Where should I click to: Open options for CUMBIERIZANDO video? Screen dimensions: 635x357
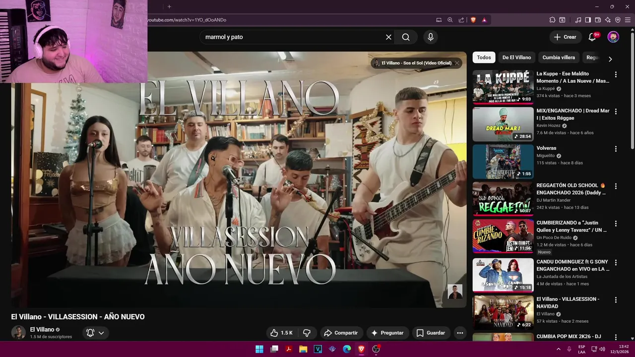(x=616, y=223)
